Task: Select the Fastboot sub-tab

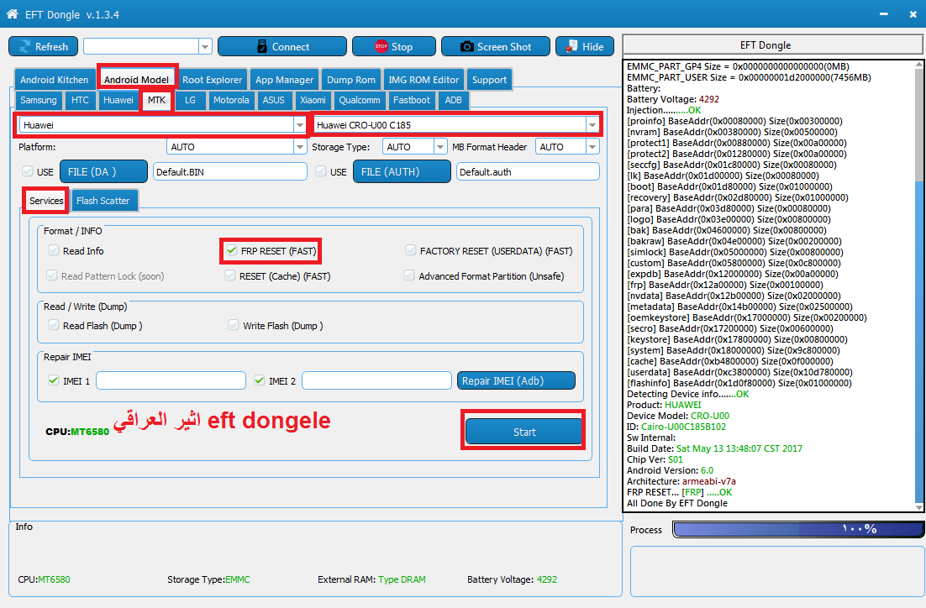Action: [412, 100]
